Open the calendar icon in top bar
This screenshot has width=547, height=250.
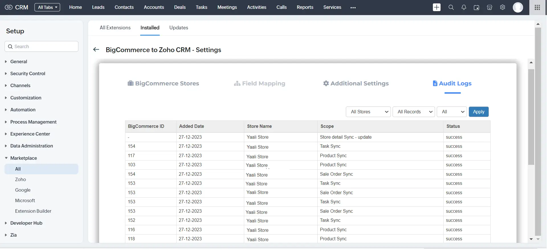(476, 7)
